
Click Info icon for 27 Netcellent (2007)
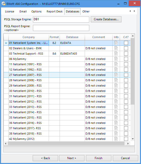(116, 75)
